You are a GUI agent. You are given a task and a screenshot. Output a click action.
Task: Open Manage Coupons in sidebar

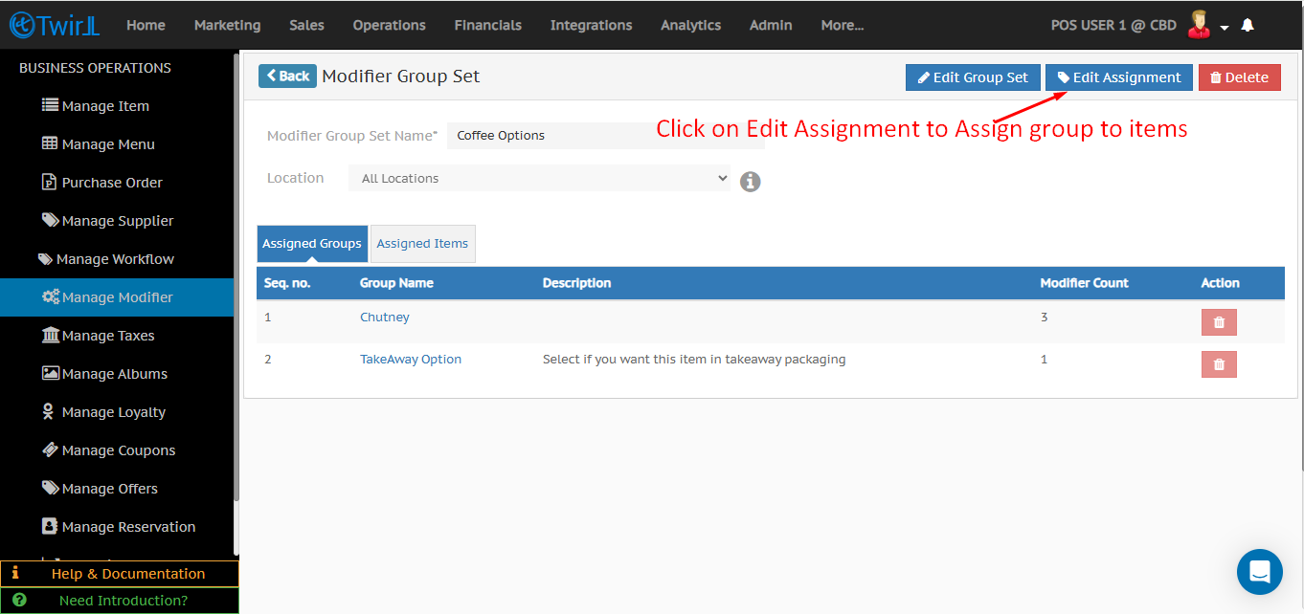(118, 450)
